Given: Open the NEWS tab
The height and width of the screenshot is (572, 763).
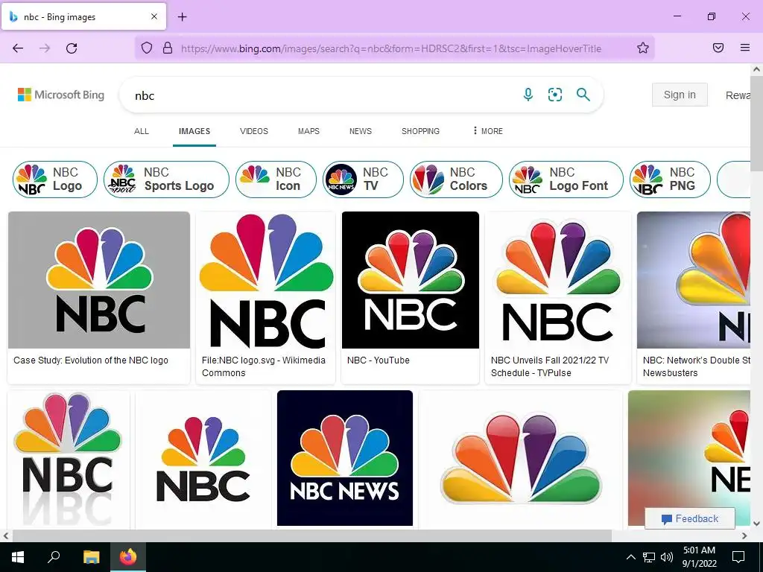Looking at the screenshot, I should point(361,131).
